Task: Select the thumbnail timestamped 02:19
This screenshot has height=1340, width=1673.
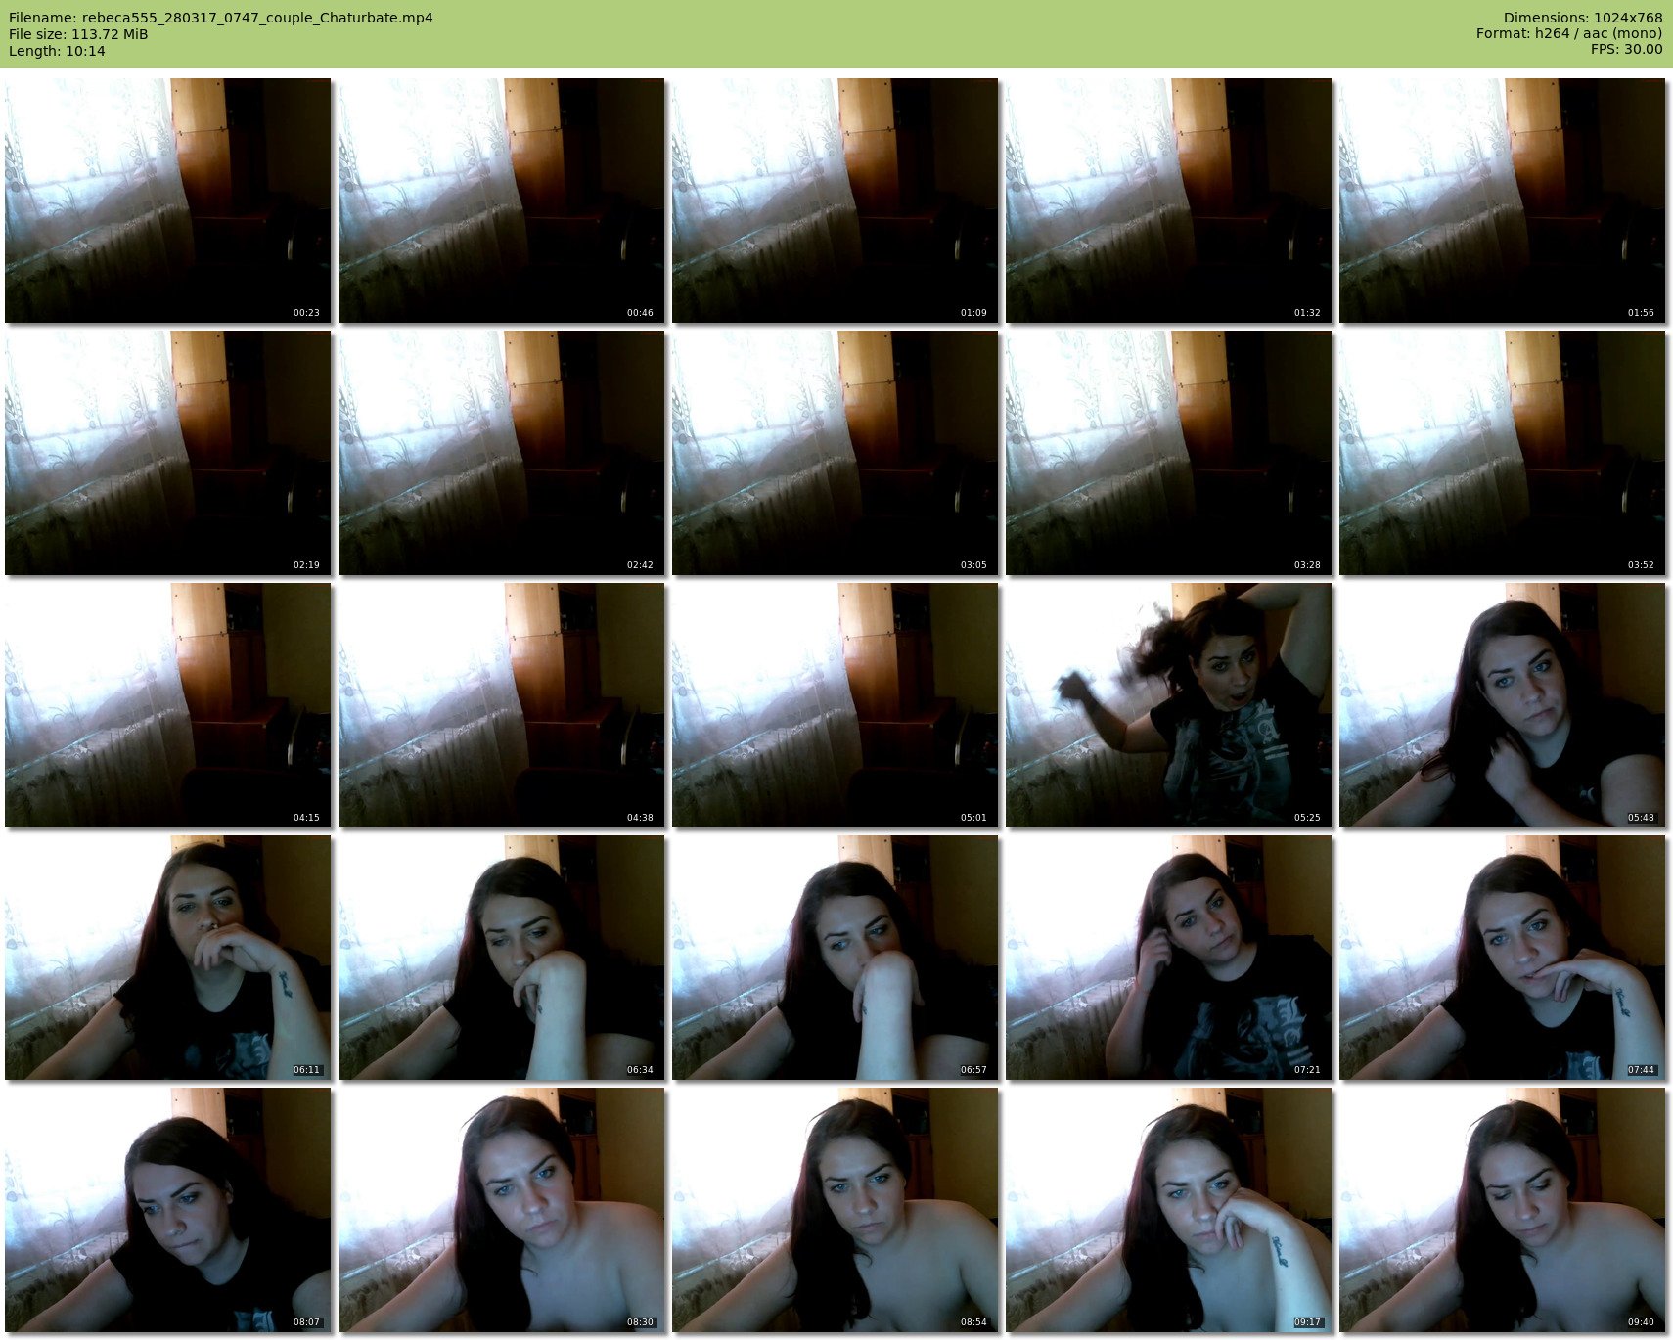Action: click(x=167, y=453)
